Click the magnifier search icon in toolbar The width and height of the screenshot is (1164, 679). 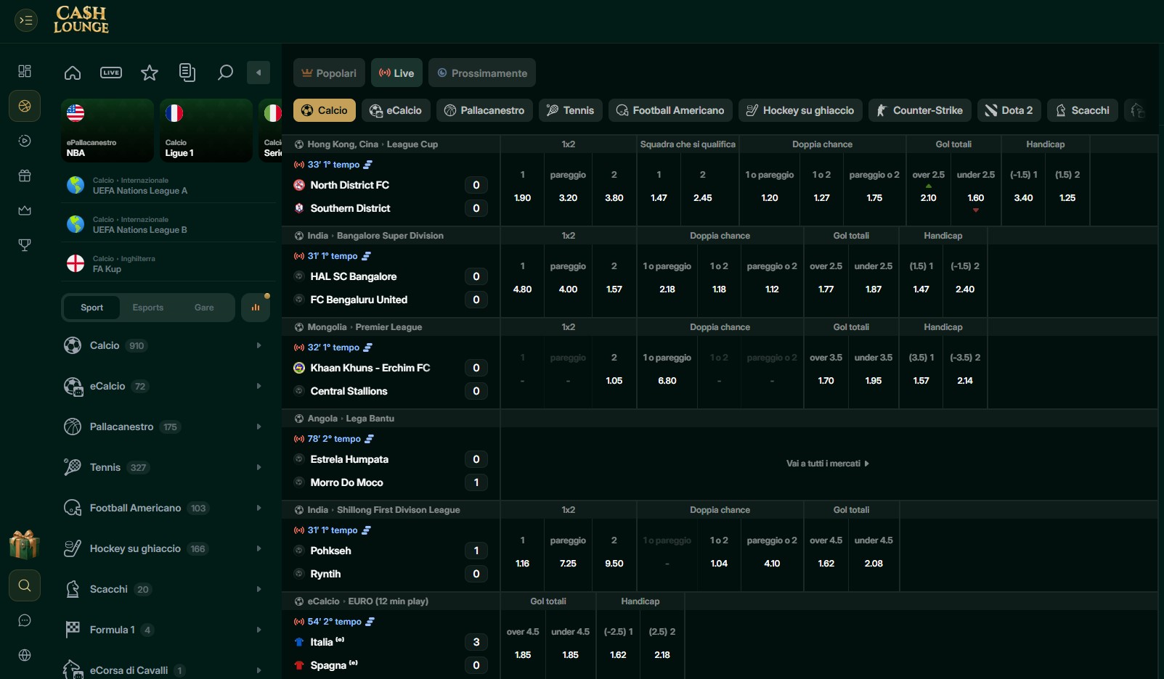click(225, 73)
